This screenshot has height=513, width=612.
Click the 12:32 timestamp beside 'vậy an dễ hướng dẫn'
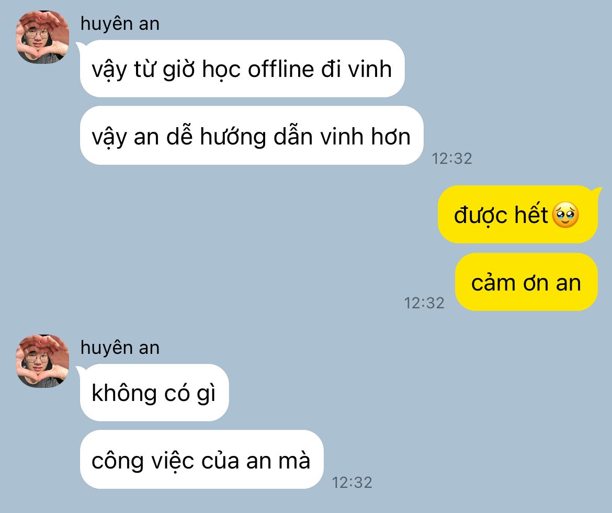451,159
